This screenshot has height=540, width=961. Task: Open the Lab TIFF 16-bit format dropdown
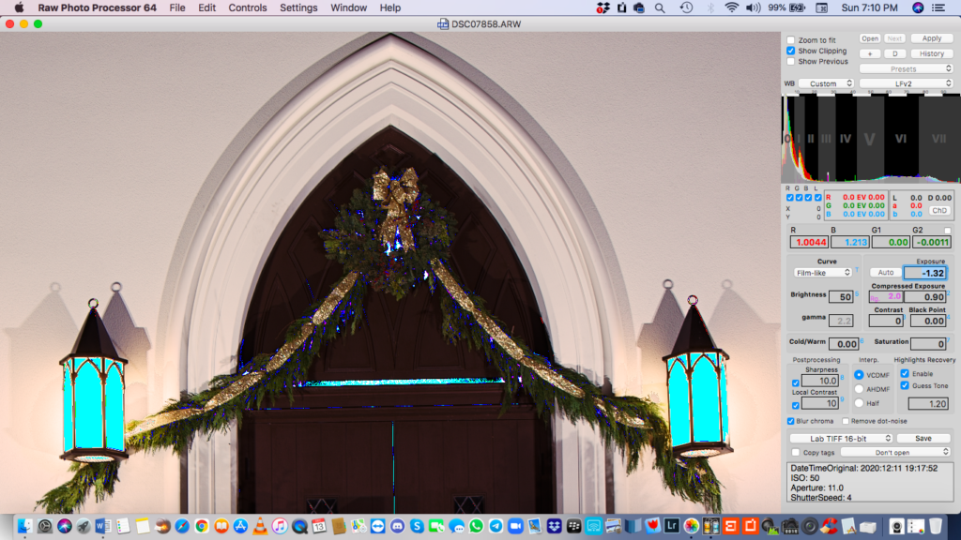(x=841, y=439)
